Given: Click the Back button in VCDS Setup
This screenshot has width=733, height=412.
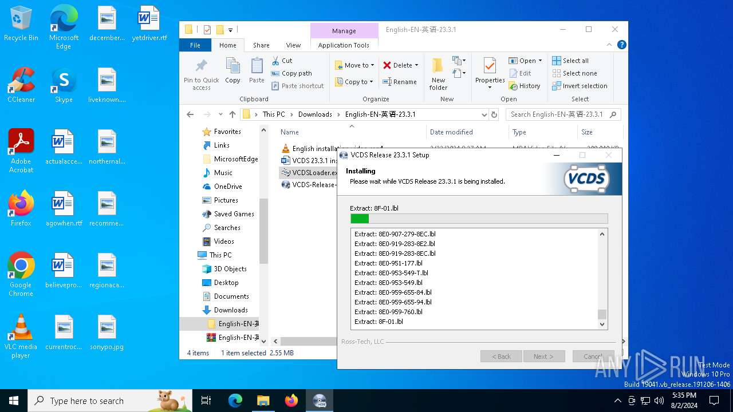Looking at the screenshot, I should click(x=501, y=356).
